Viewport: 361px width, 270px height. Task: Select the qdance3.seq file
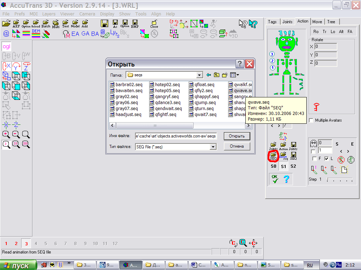[165, 103]
